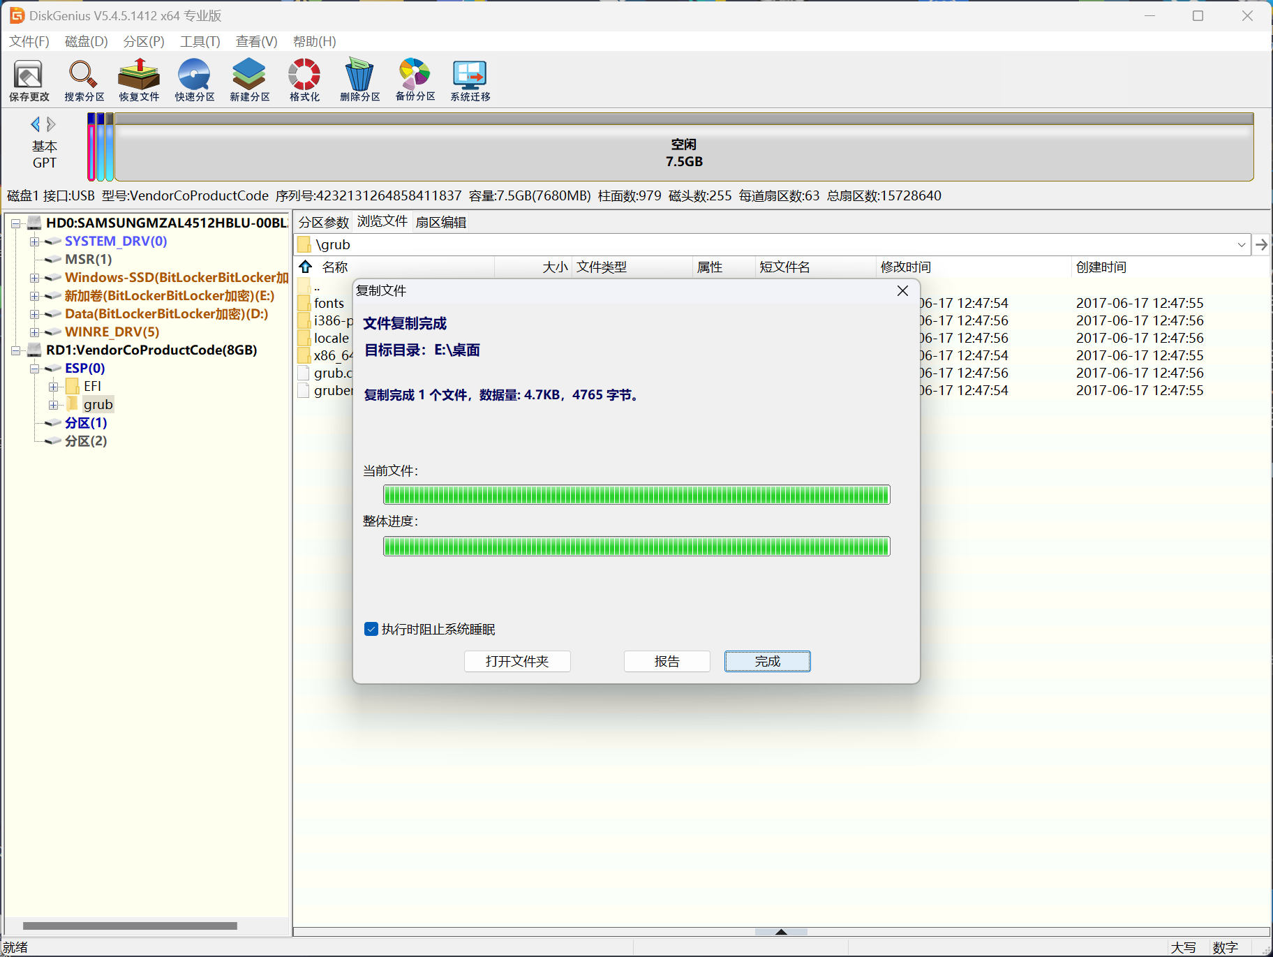Viewport: 1273px width, 957px height.
Task: Click the bottom panel collapse arrow
Action: (x=781, y=932)
